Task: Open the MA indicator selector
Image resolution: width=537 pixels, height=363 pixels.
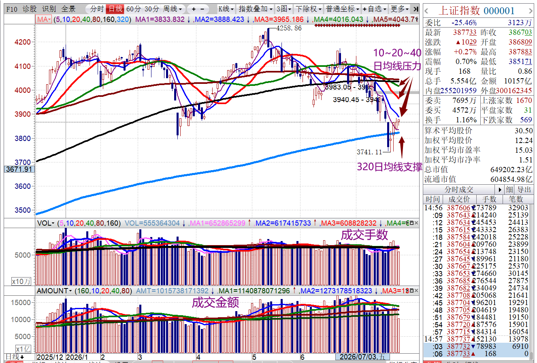Action: (x=44, y=19)
